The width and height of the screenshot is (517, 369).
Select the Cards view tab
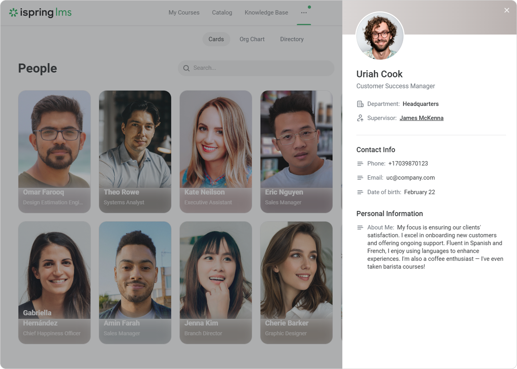coord(216,39)
